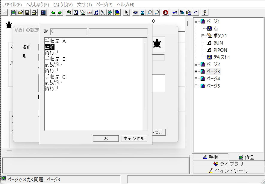
Task: Click the zoom-out magnifier icon
Action: point(157,13)
